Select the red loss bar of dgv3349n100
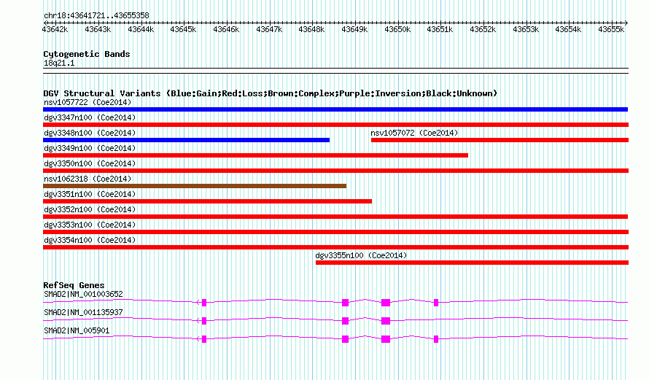Screen dimensions: 649x380 (x=255, y=155)
